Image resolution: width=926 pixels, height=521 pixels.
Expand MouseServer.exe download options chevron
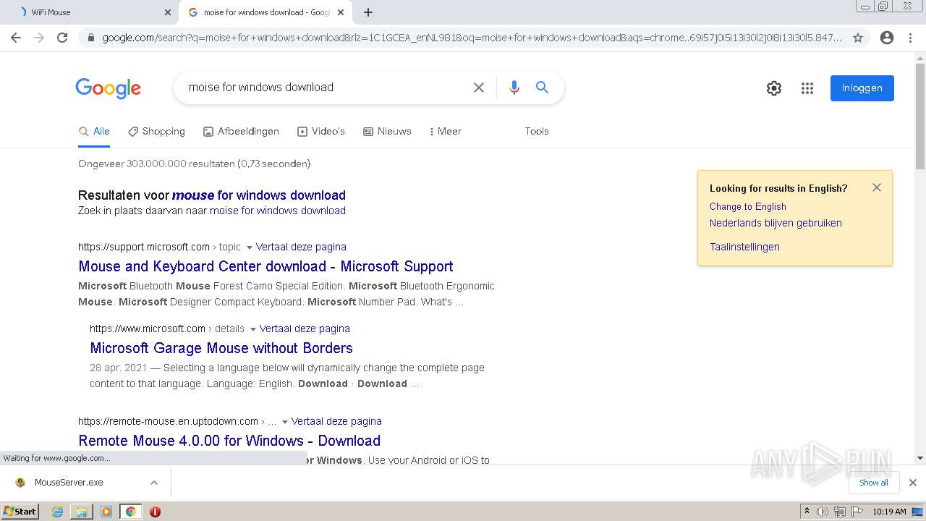pos(154,483)
